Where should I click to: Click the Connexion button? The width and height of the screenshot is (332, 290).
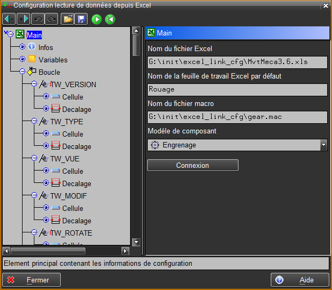pos(192,165)
